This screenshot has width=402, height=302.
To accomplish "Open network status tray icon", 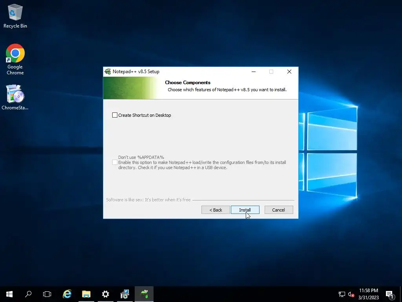I will pos(342,294).
